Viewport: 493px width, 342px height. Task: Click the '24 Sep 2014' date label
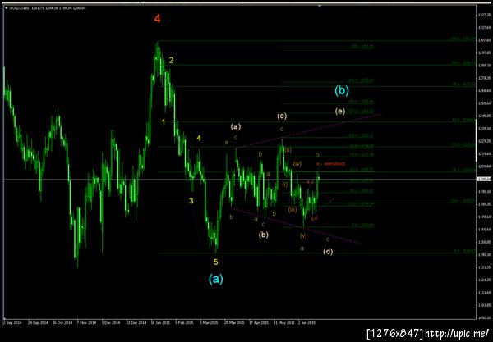(38, 322)
